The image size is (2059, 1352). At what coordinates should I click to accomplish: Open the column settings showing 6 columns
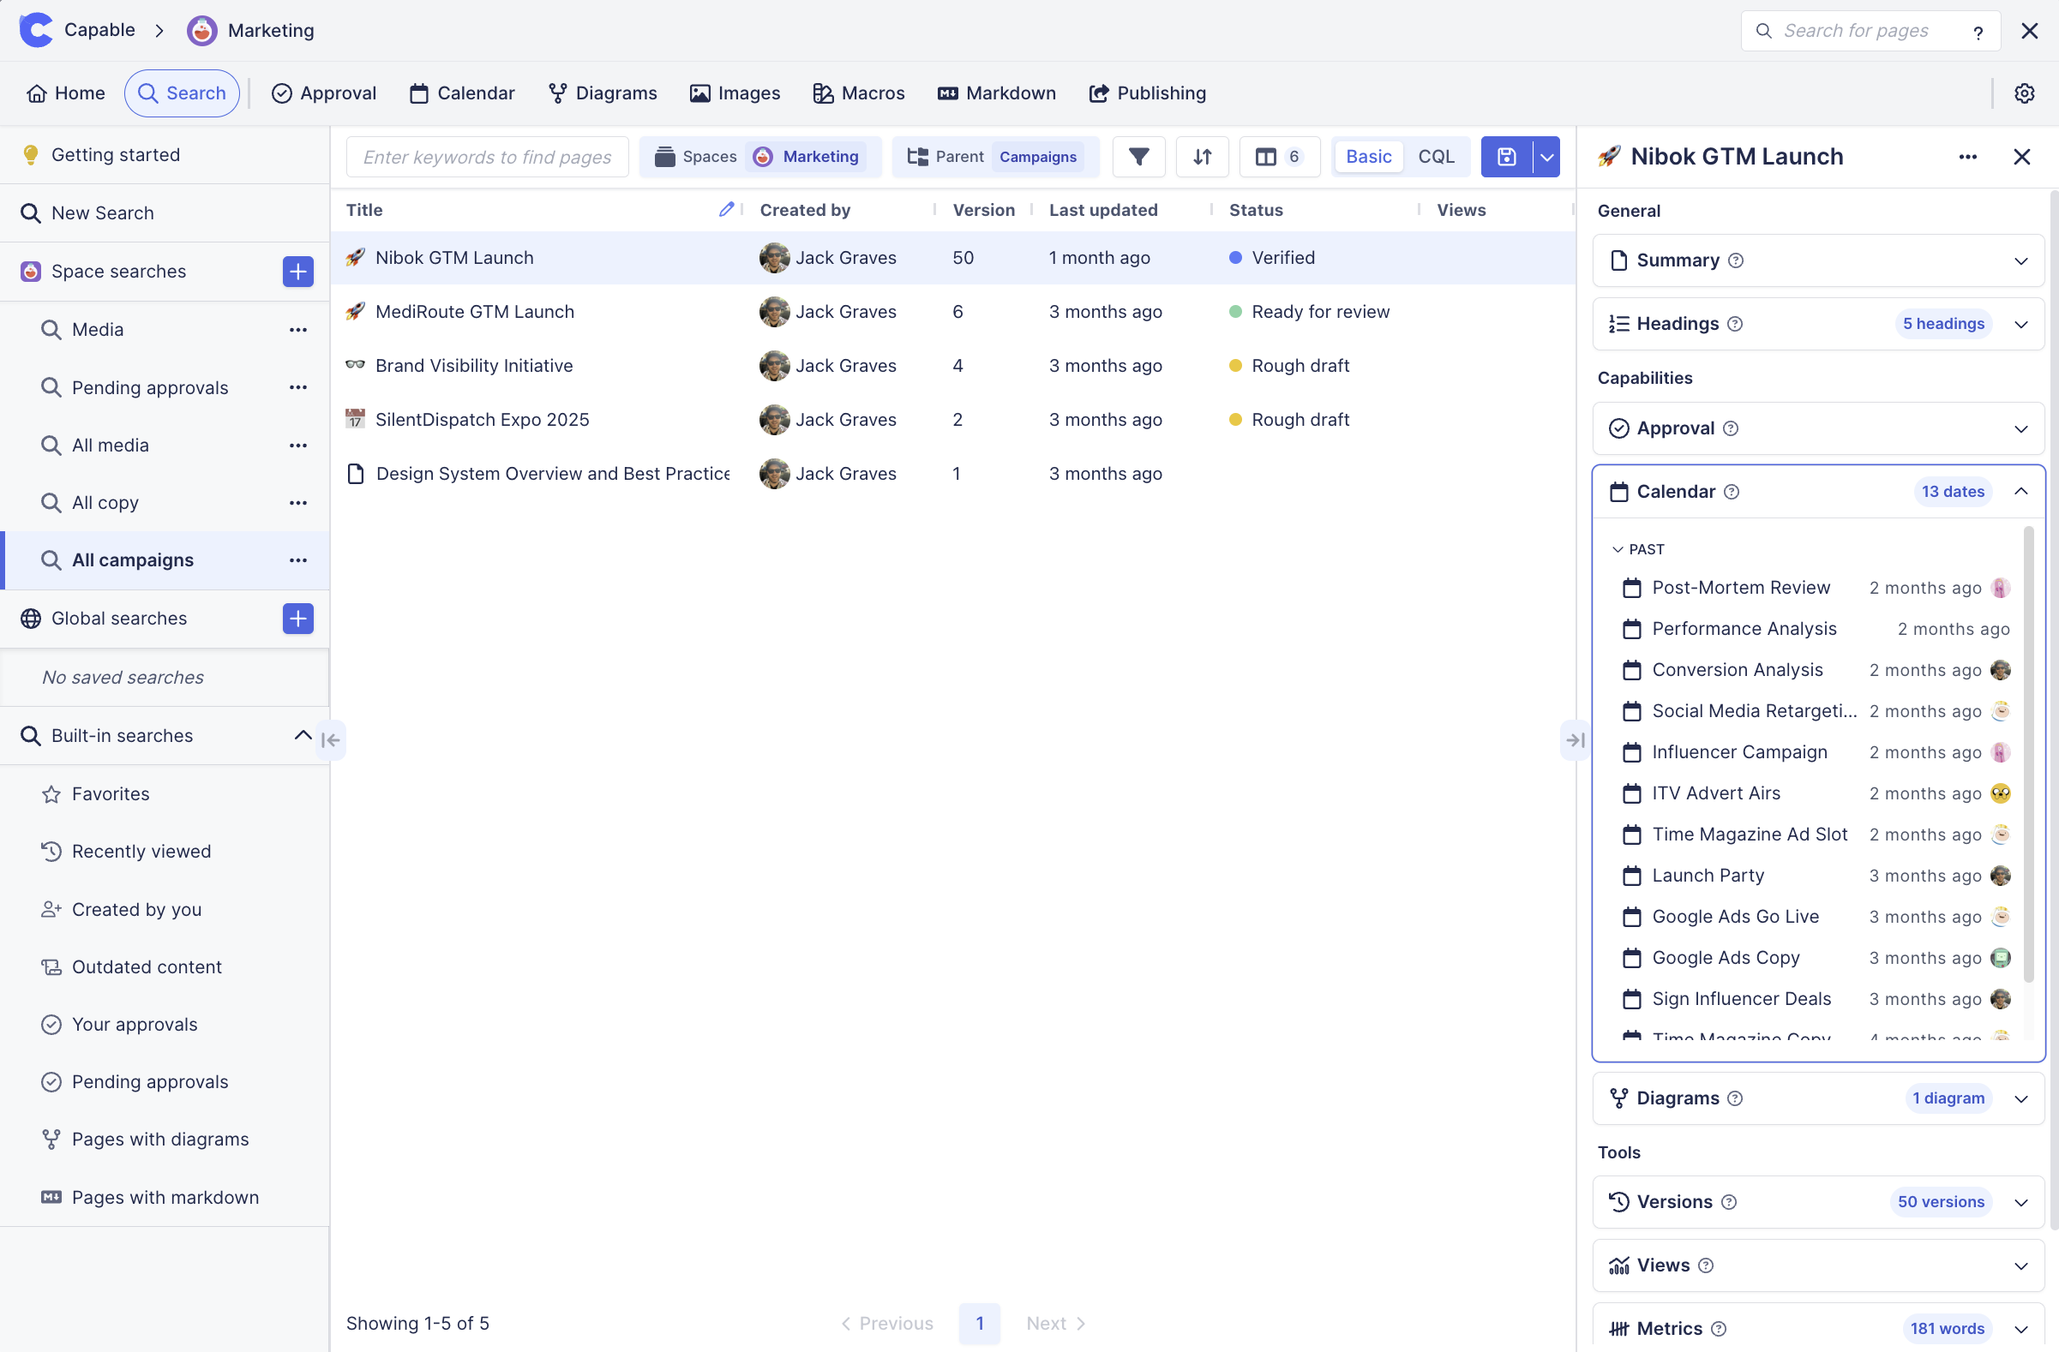click(x=1279, y=157)
